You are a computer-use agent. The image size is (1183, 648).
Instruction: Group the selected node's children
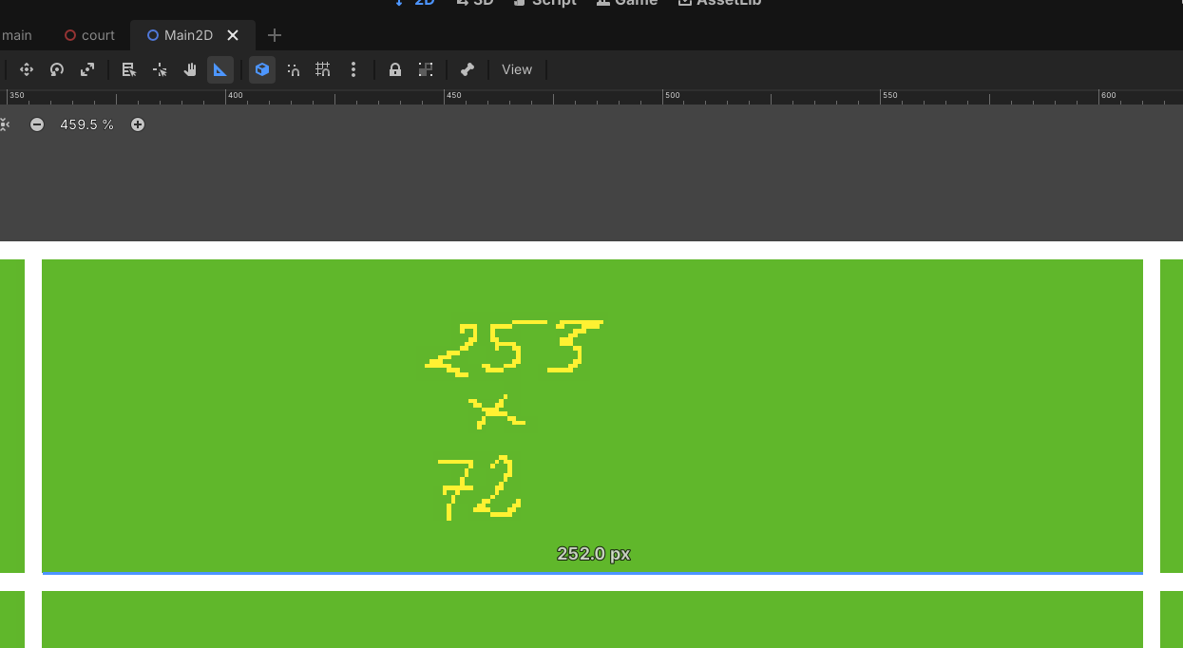(426, 69)
